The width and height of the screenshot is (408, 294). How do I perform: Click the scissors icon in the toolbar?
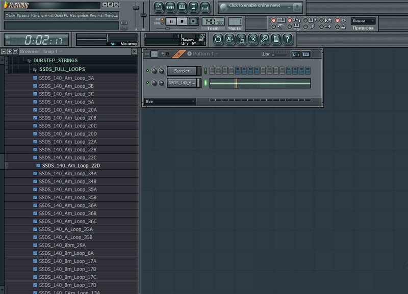tap(253, 39)
